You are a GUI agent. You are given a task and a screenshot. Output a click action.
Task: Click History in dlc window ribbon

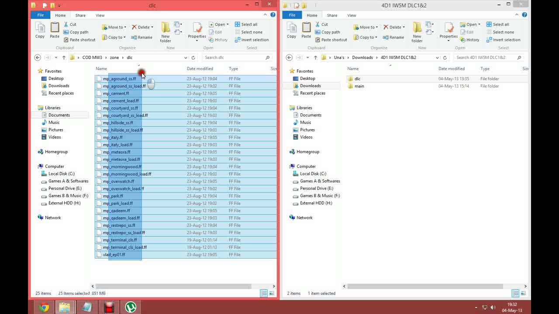click(x=218, y=40)
